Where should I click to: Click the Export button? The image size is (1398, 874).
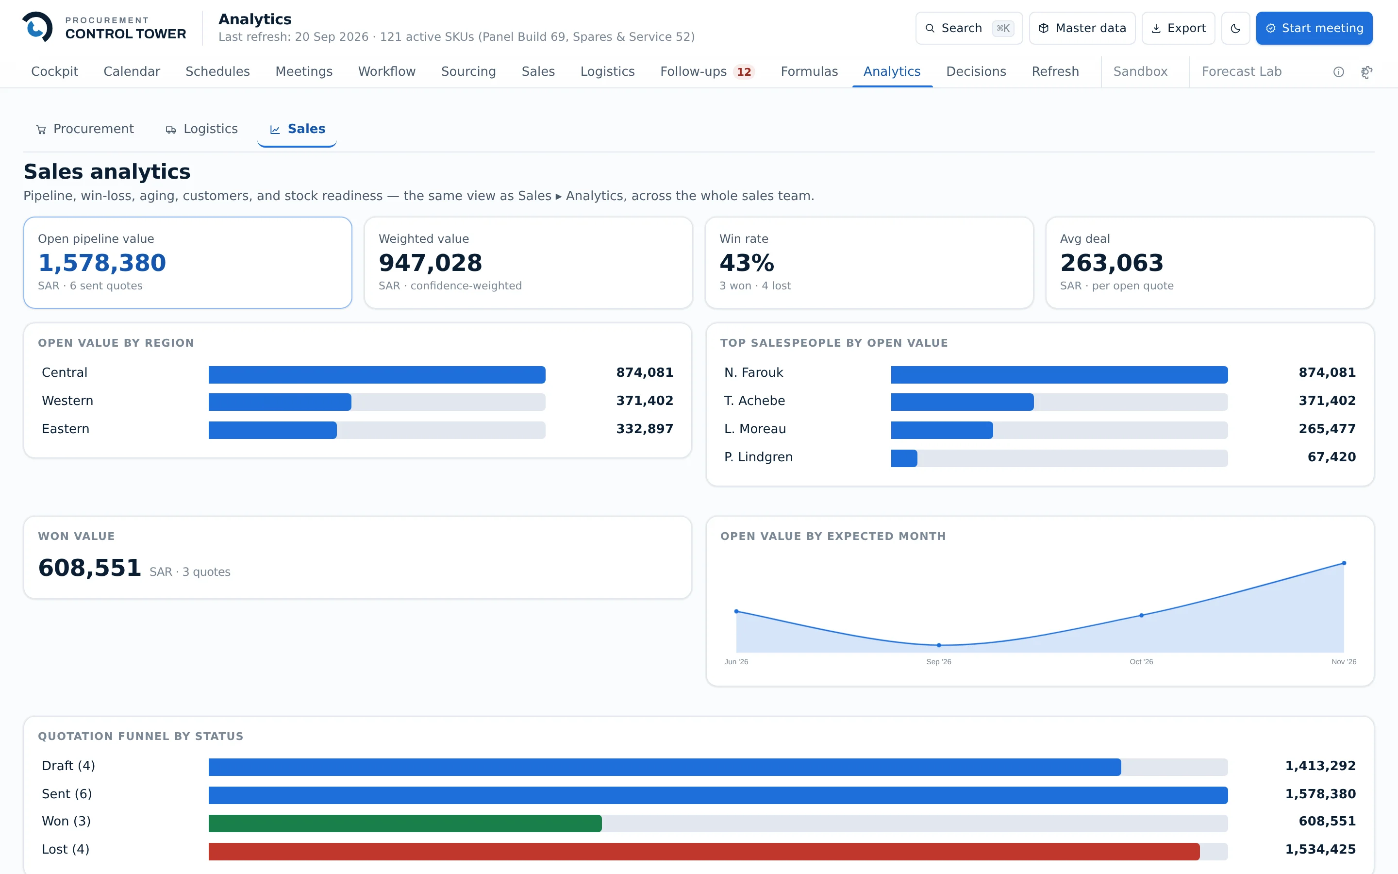click(1178, 28)
